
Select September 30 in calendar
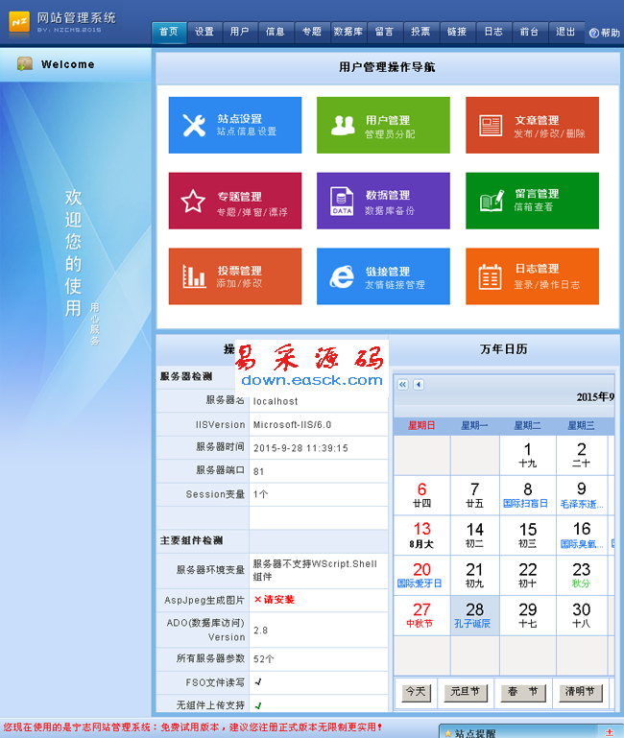tap(581, 615)
